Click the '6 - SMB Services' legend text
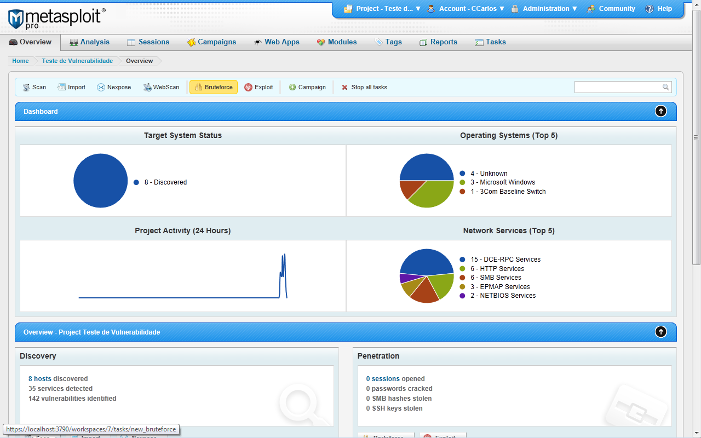The width and height of the screenshot is (701, 438). coord(496,278)
